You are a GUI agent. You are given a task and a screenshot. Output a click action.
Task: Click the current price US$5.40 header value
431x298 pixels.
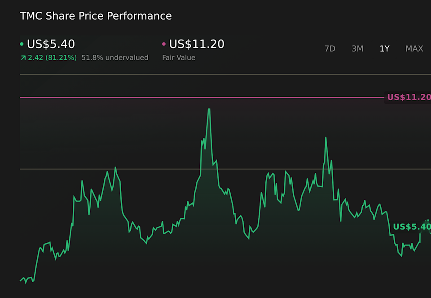click(51, 44)
